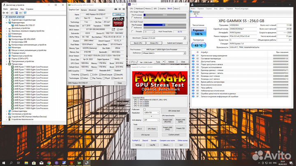Toggle the UEFI checkbox in GPU-Z

[118, 30]
